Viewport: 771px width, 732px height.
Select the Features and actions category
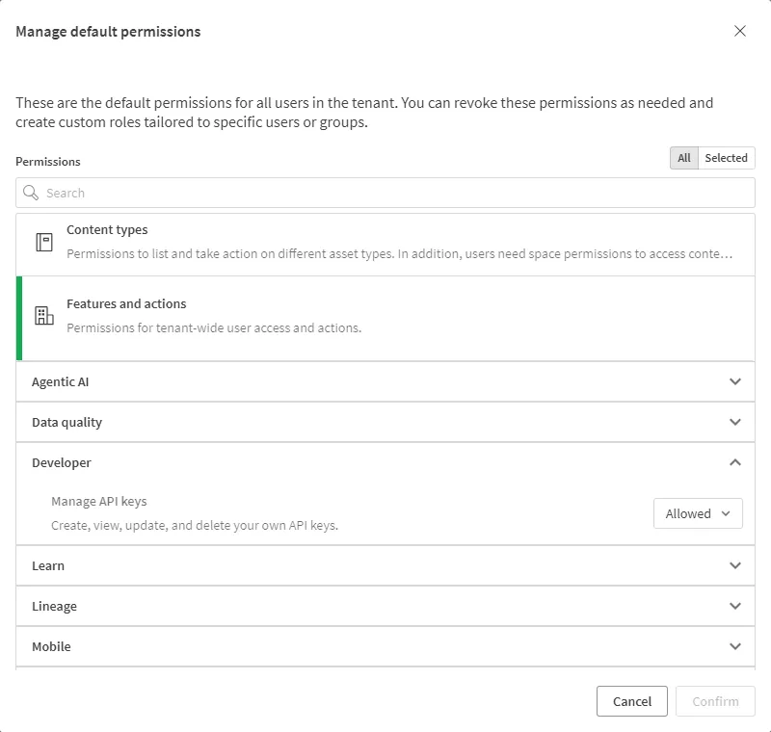(385, 318)
